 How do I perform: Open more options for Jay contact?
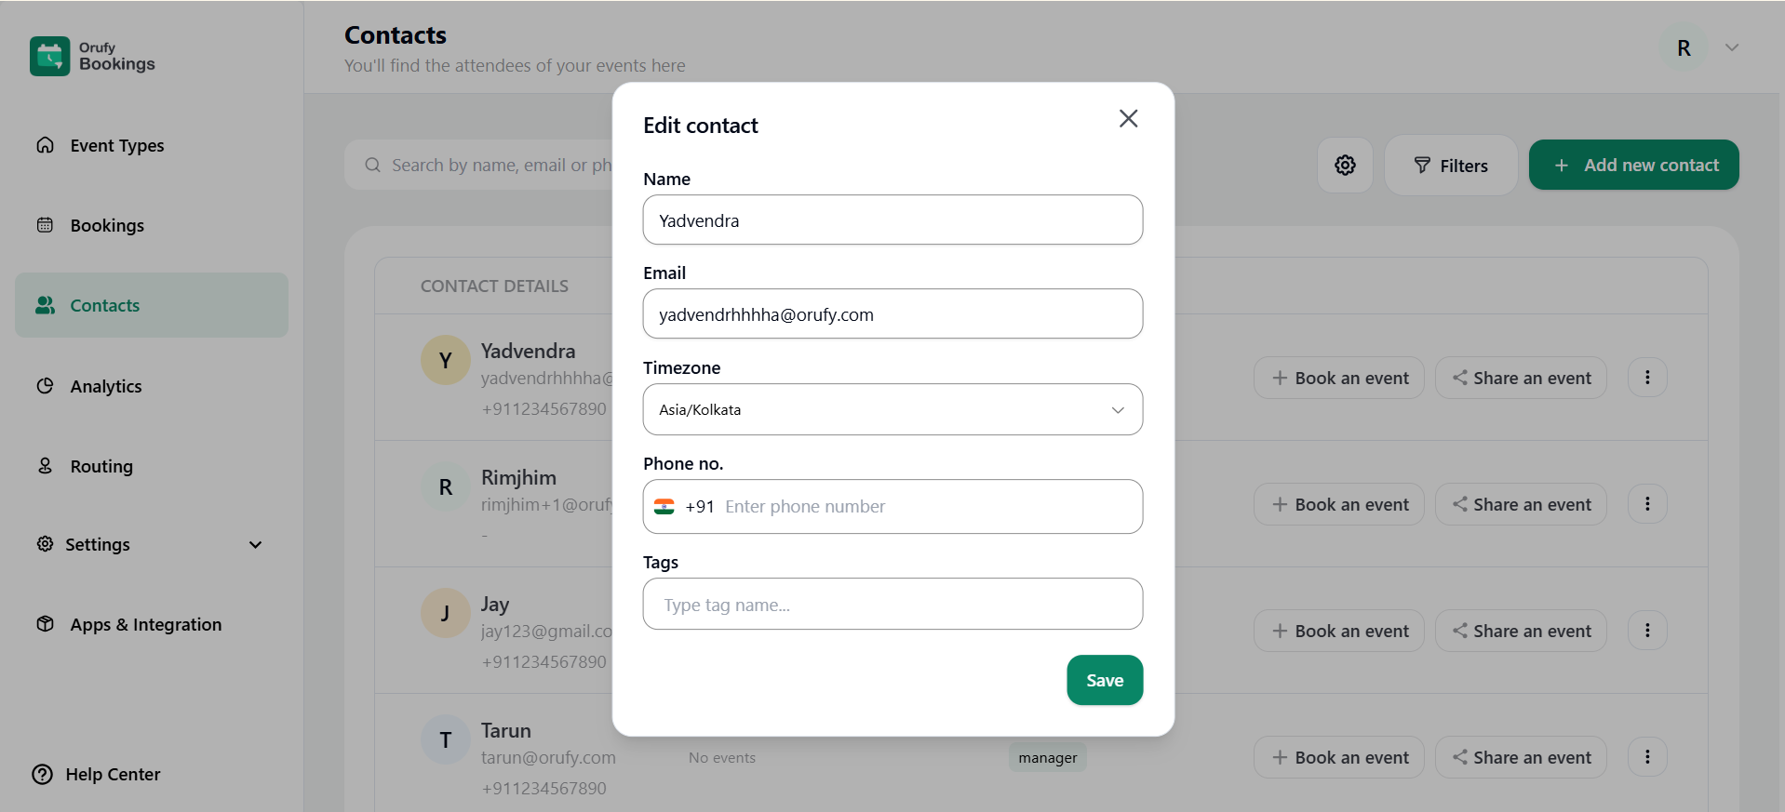coord(1646,631)
